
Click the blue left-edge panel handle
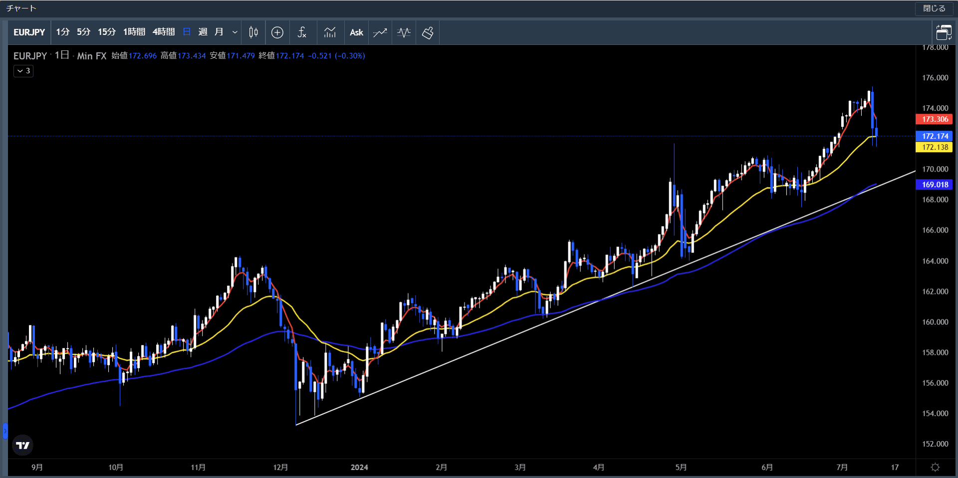click(5, 431)
